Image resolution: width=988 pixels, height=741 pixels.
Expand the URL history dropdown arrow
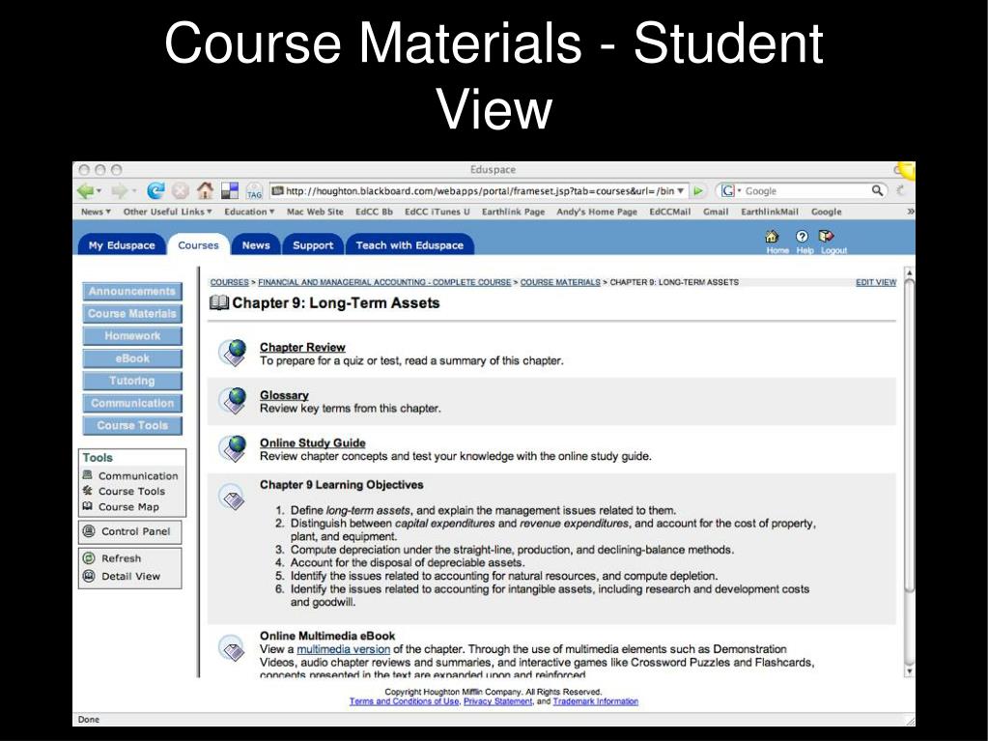pyautogui.click(x=681, y=191)
